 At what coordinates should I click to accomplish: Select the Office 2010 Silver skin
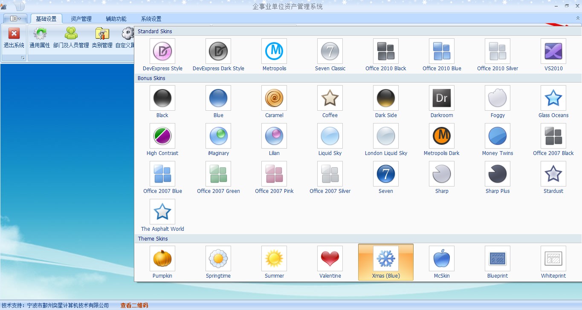498,55
